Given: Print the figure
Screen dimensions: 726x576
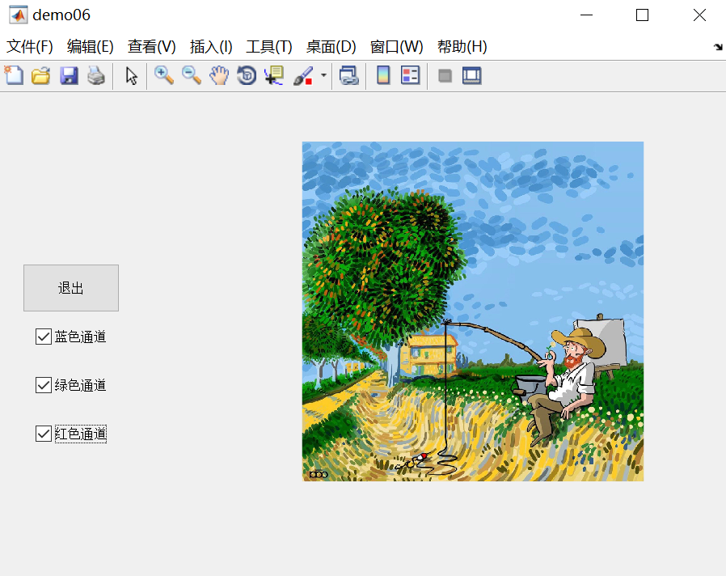Looking at the screenshot, I should point(95,75).
